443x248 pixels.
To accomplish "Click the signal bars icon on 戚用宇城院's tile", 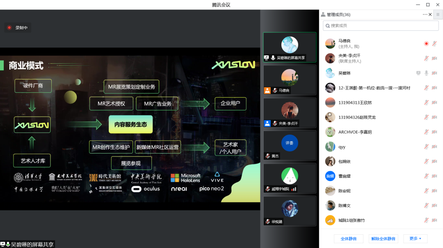I will pos(294,189).
